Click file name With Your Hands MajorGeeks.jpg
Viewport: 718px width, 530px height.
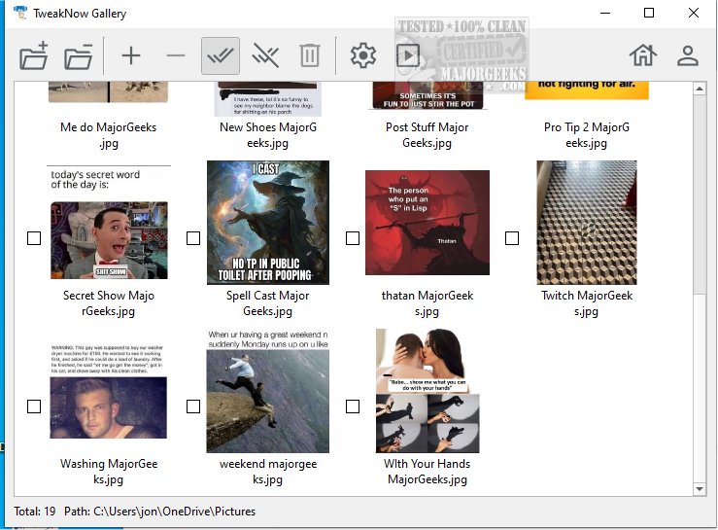(427, 472)
